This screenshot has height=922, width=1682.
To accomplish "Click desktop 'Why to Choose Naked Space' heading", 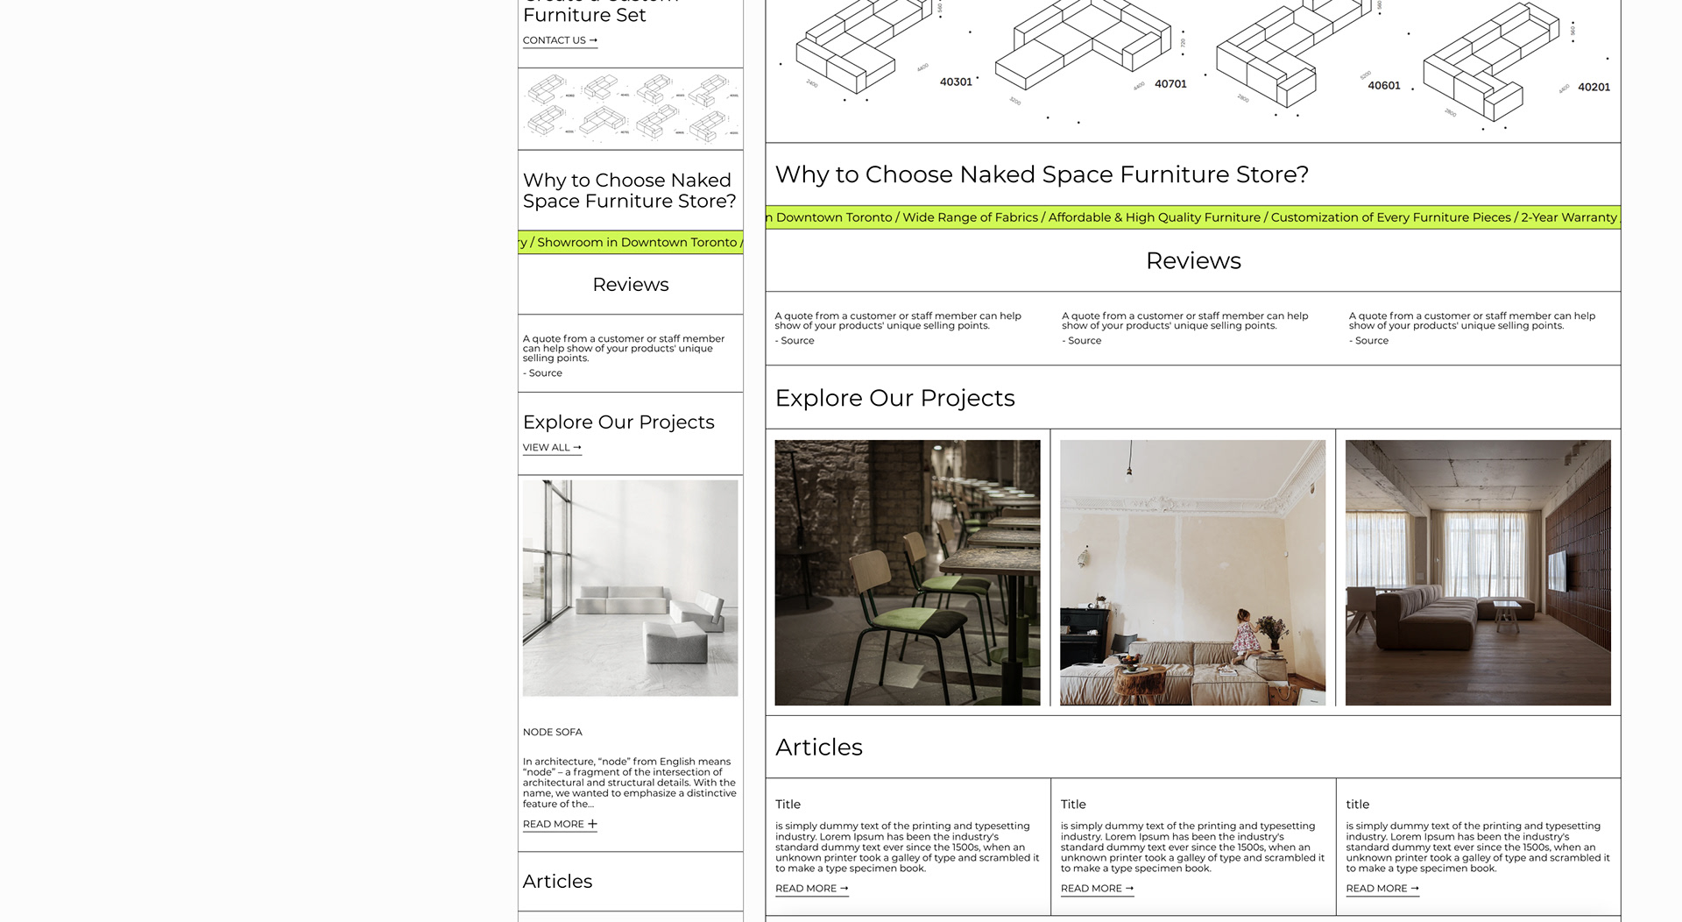I will click(1042, 174).
